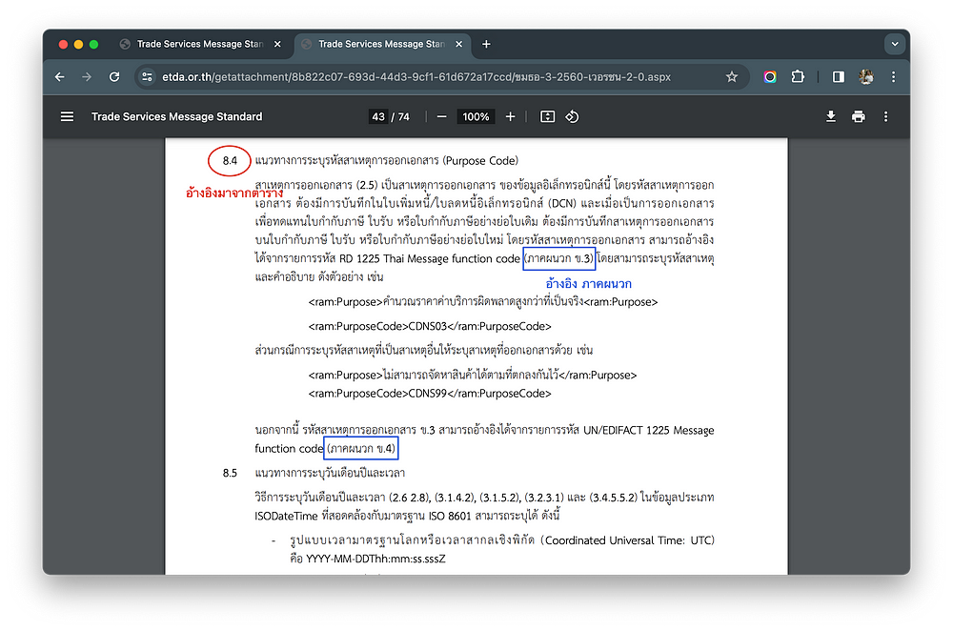Bookmark this page with the star icon

pos(732,77)
